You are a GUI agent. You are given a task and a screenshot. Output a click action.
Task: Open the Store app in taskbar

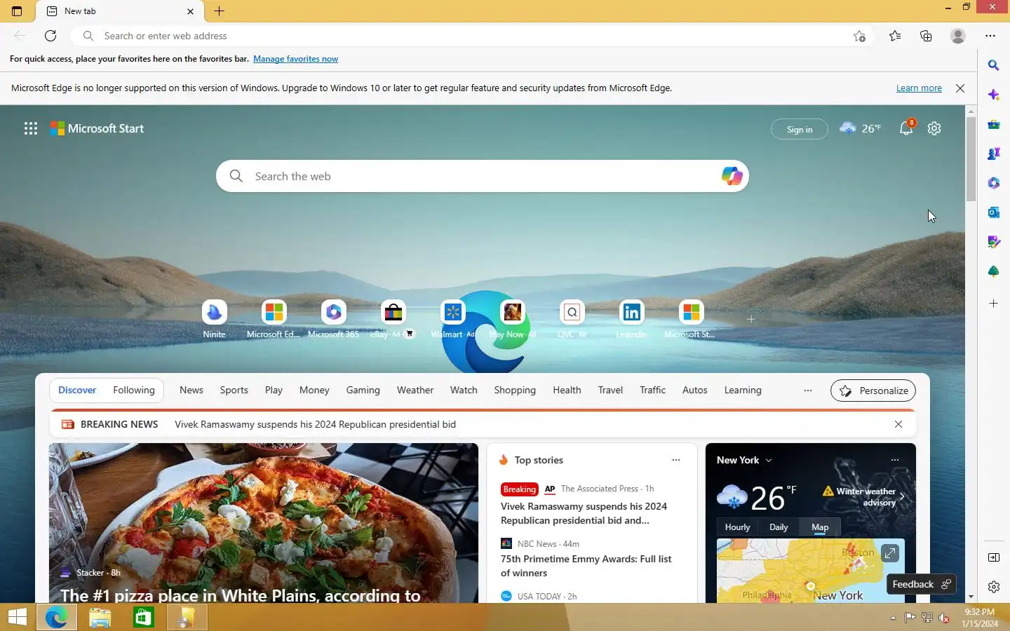point(144,617)
